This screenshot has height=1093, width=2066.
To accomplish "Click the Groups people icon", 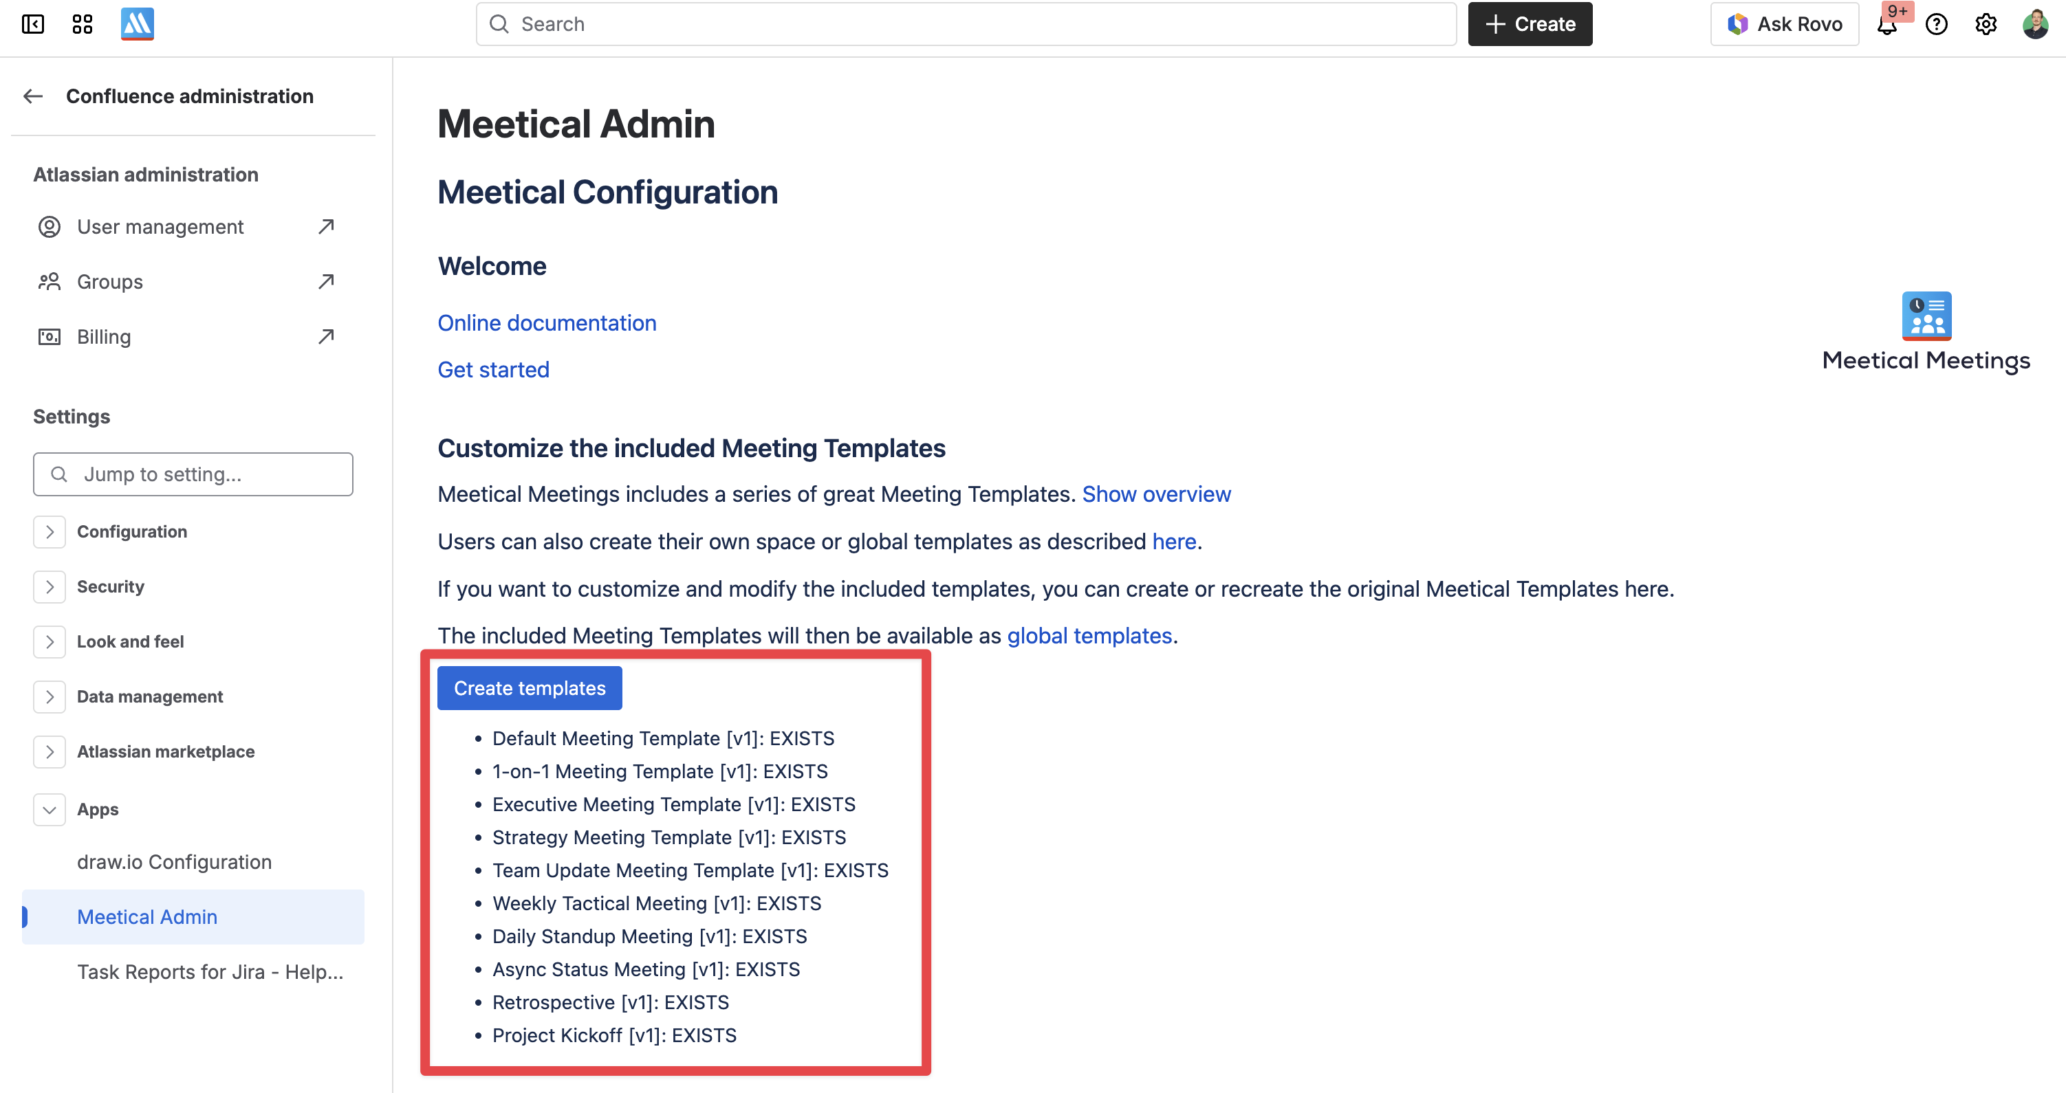I will click(49, 281).
